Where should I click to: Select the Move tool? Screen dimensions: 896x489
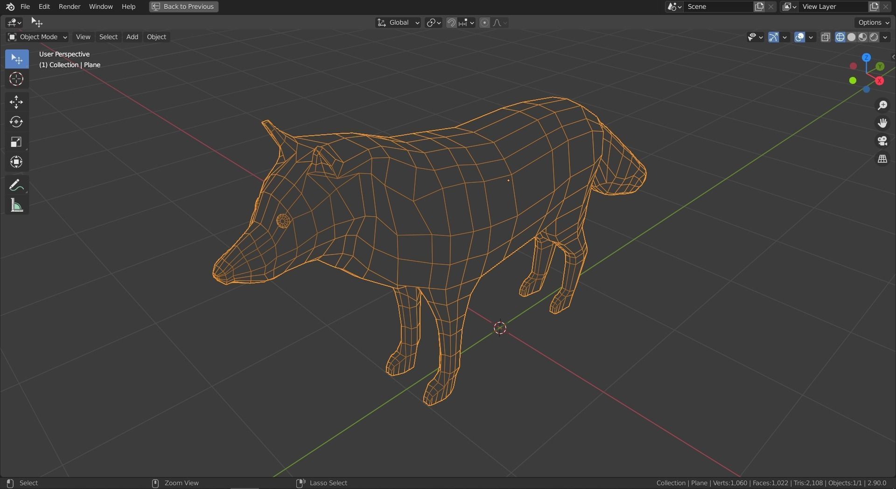(17, 102)
